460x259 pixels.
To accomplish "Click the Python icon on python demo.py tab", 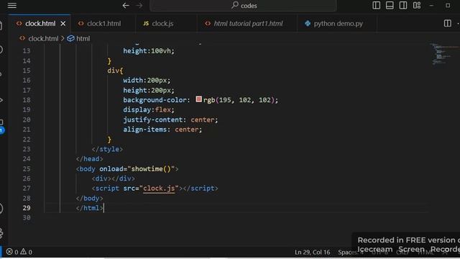I will tap(308, 24).
